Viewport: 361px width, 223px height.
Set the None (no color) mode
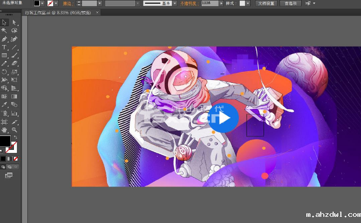16,159
